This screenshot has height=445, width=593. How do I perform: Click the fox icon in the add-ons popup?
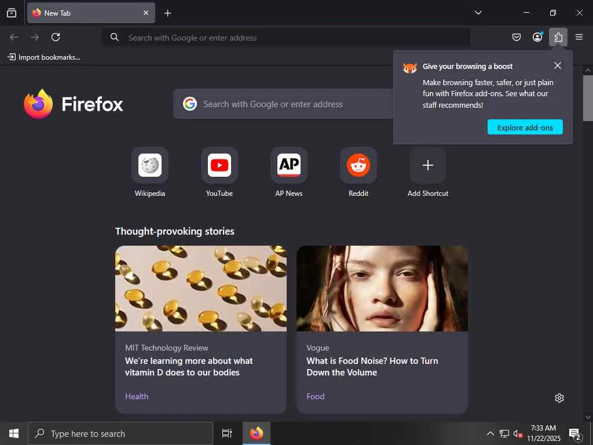(x=409, y=68)
